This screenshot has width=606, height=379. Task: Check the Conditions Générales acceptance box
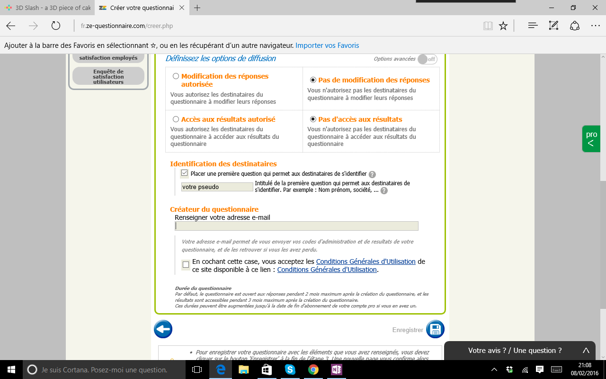[186, 265]
